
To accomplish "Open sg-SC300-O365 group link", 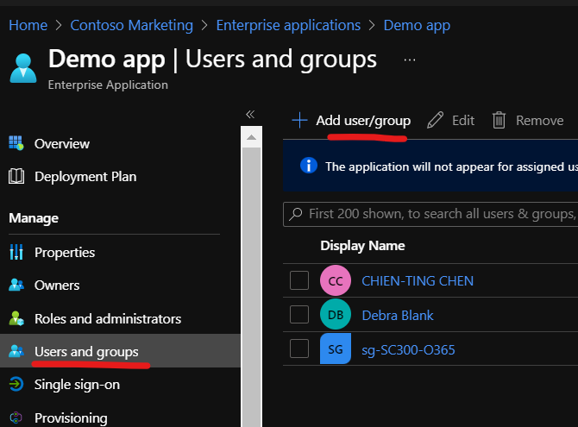I will (x=408, y=349).
